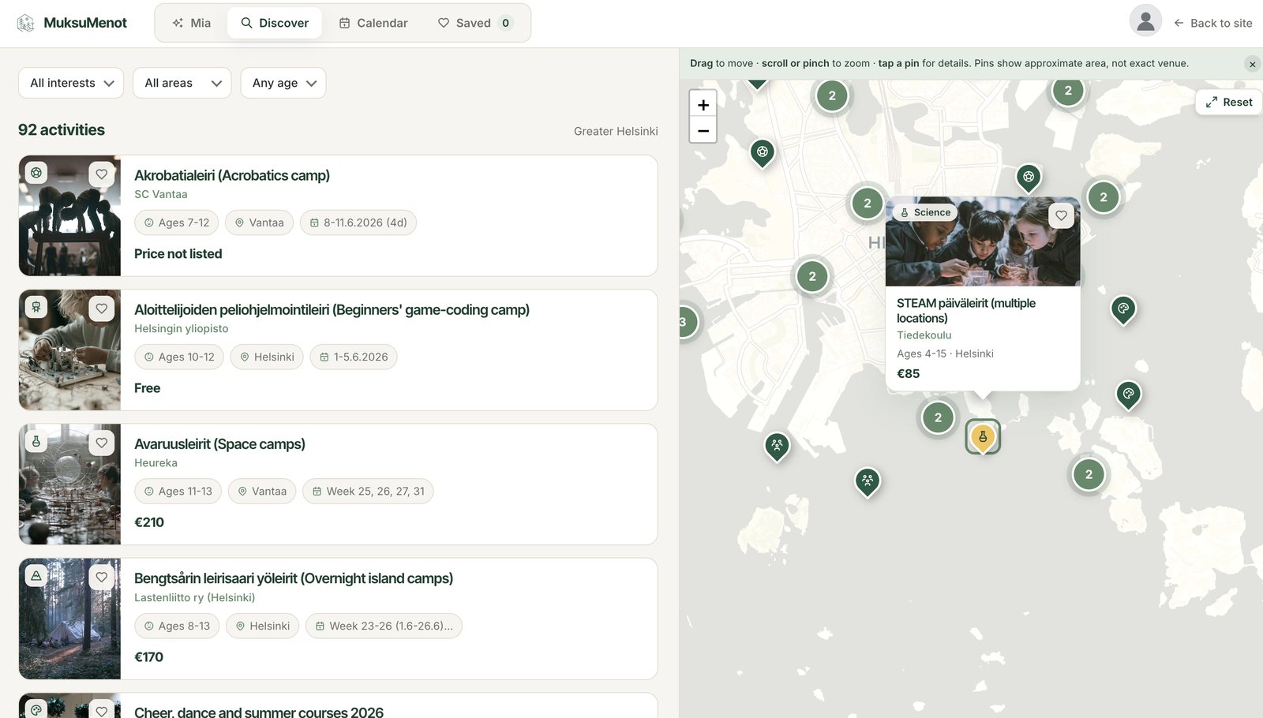Viewport: 1263px width, 718px height.
Task: Open cluster 2 nearest the Reset button
Action: 1068,91
